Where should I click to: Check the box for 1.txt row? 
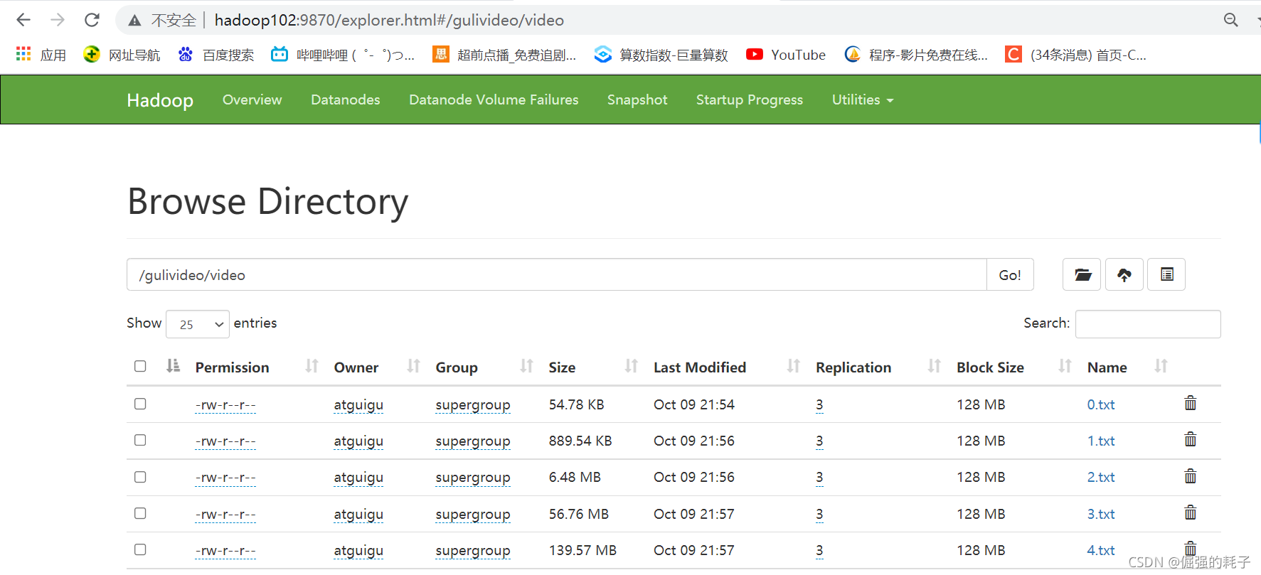pos(140,440)
